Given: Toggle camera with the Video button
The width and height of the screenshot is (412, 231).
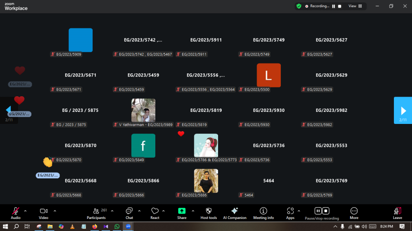Looking at the screenshot, I should tap(43, 211).
